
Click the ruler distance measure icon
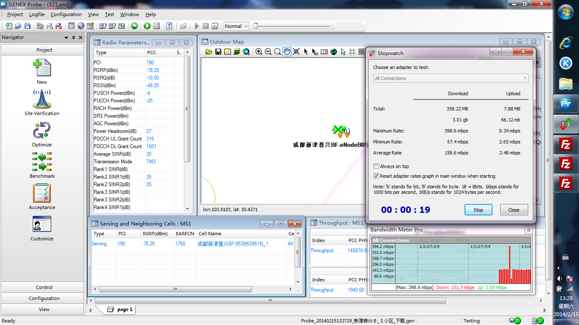tap(324, 52)
